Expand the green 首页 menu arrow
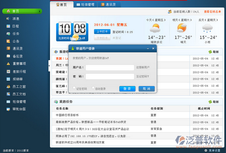 [x=39, y=11]
